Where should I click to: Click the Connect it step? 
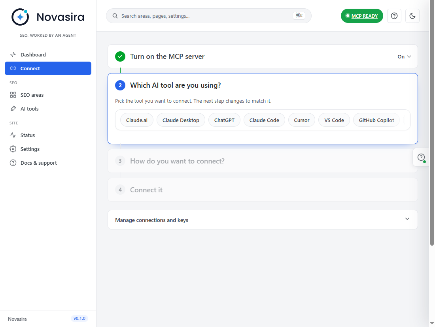[x=263, y=190]
